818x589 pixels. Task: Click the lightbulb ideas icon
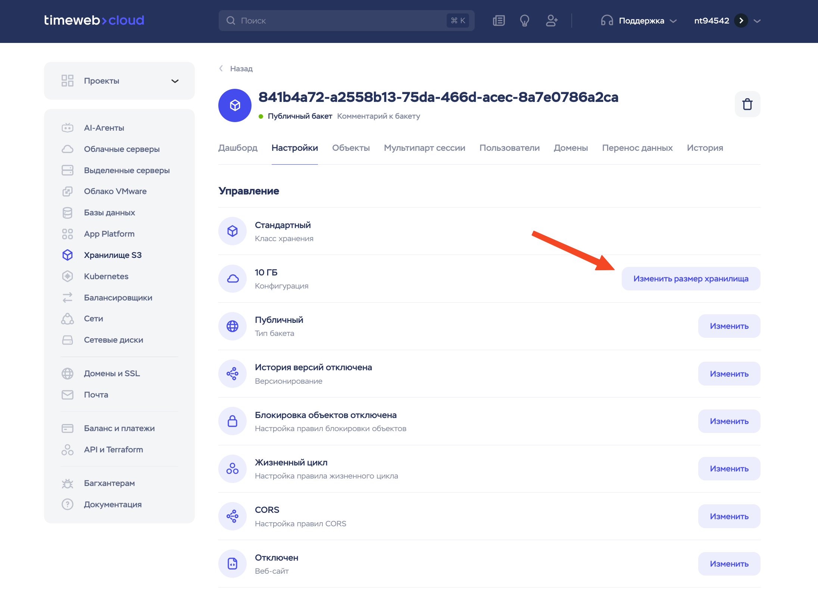tap(524, 21)
